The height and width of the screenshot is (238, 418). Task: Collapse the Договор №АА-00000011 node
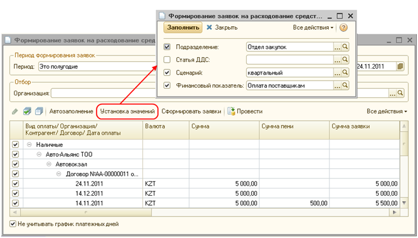pyautogui.click(x=59, y=174)
